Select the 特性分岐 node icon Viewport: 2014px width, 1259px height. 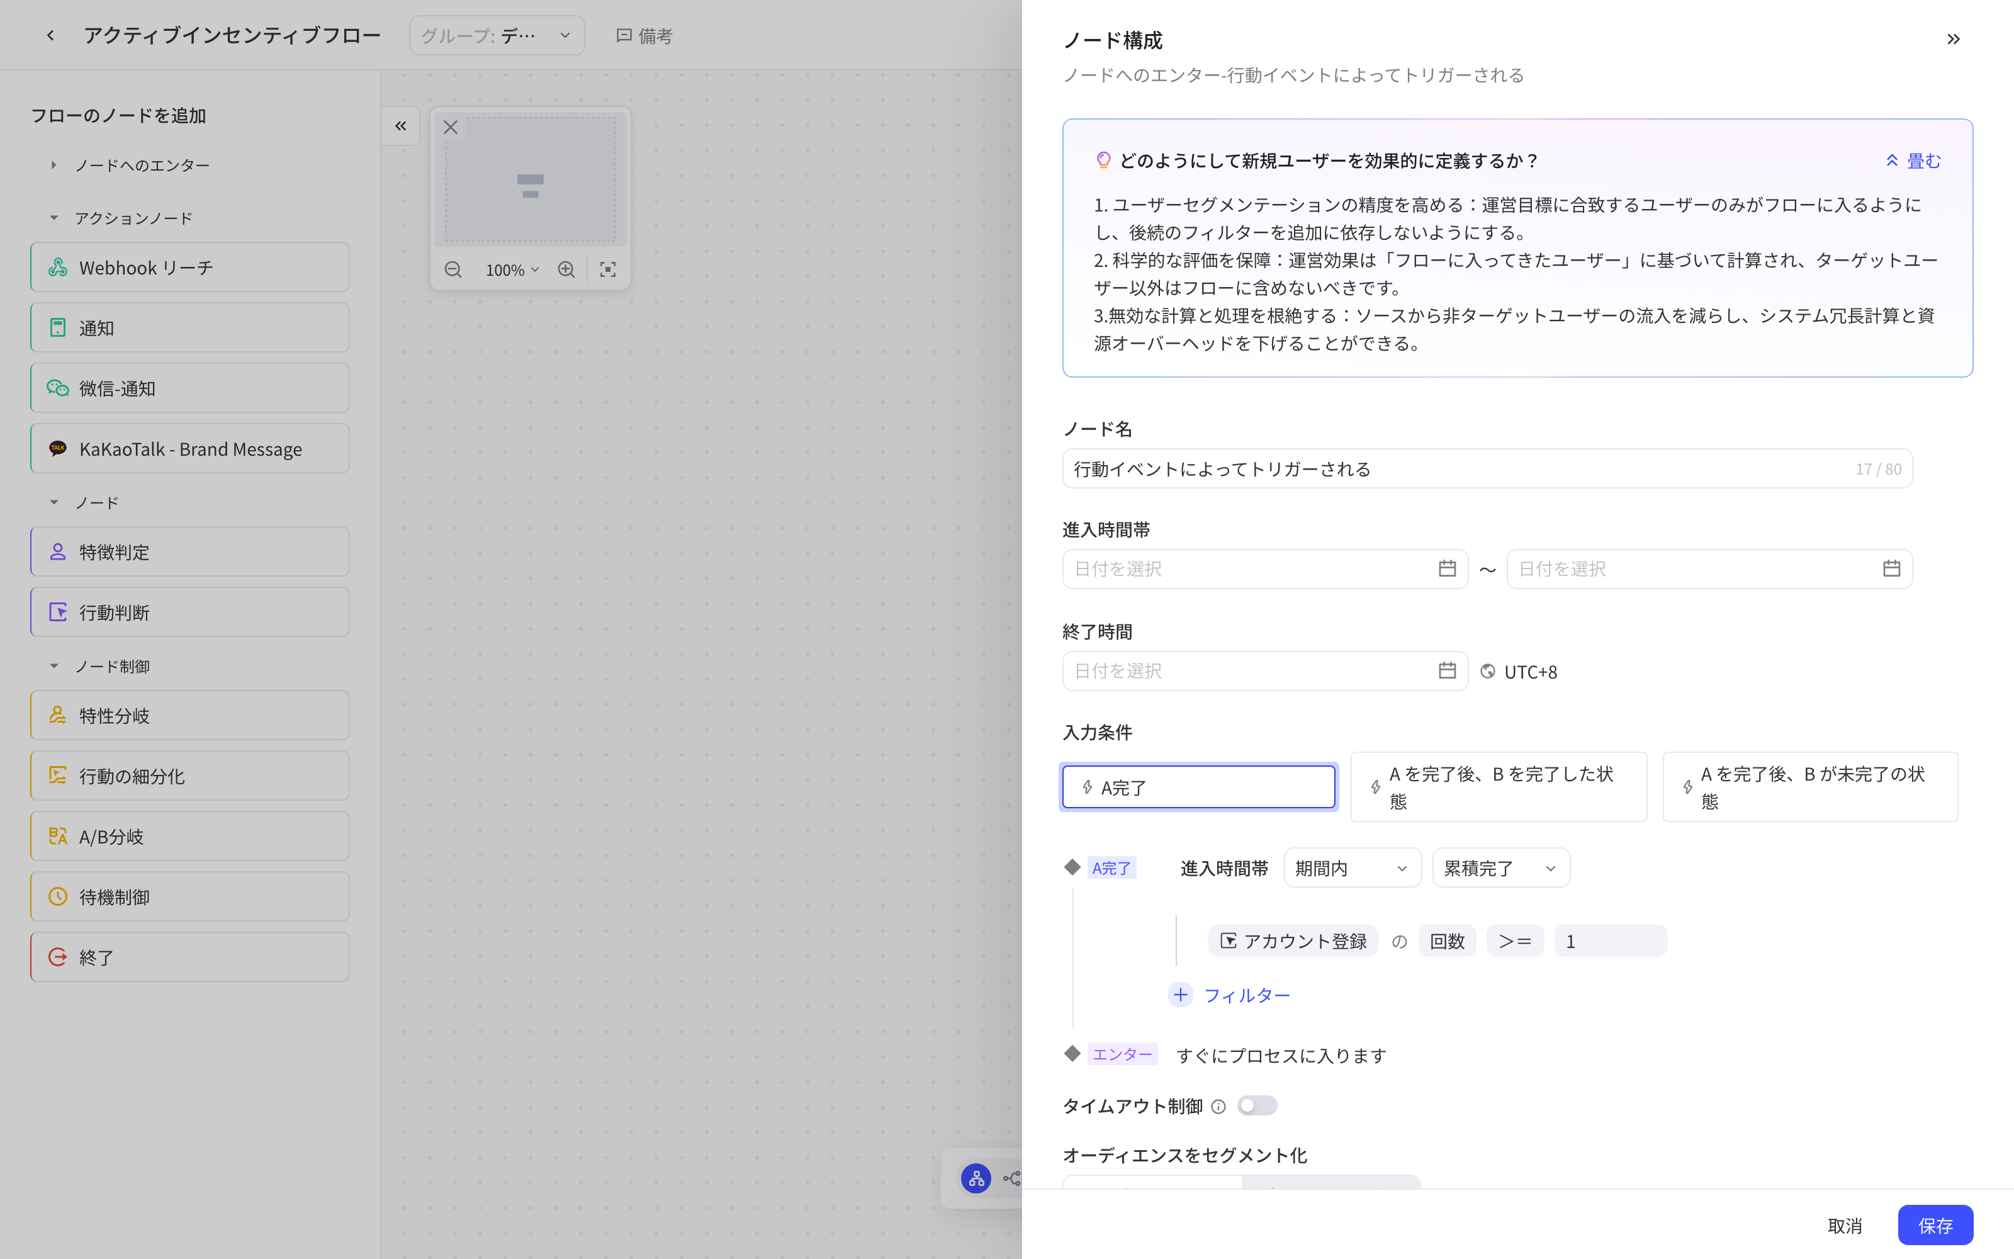(x=57, y=715)
